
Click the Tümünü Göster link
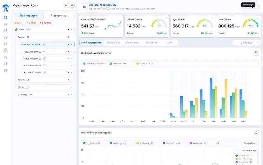[250, 143]
